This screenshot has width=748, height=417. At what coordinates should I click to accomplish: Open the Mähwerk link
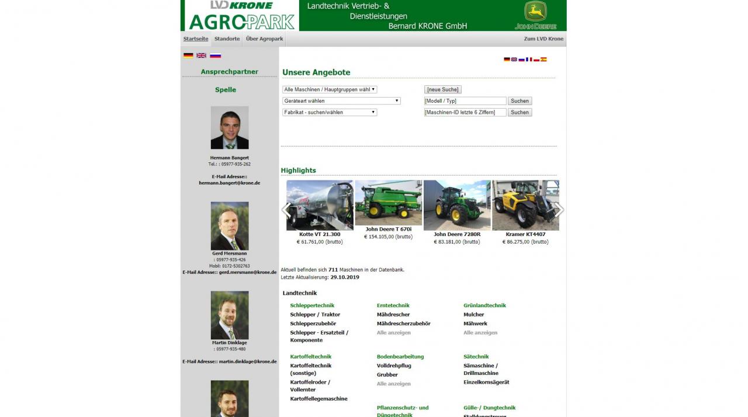[x=475, y=324]
